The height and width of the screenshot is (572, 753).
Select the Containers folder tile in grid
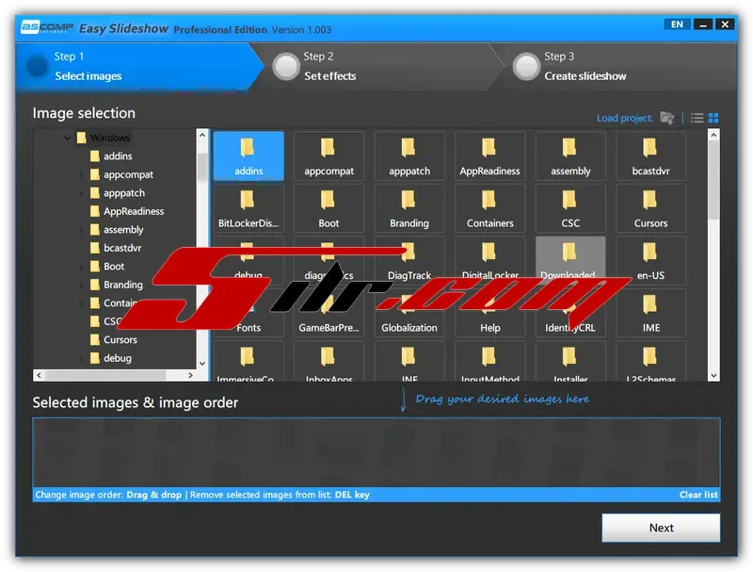pos(489,208)
